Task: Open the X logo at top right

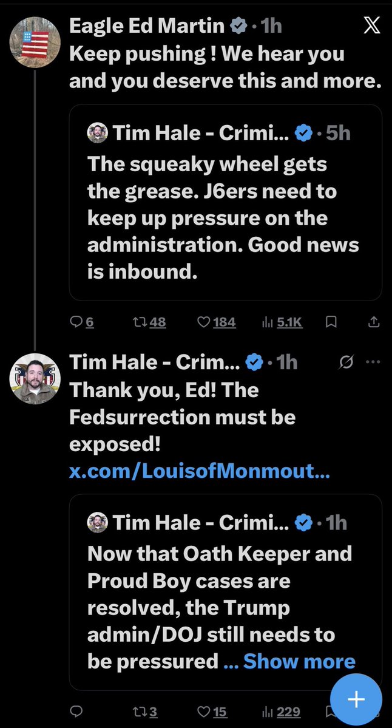Action: [x=370, y=26]
